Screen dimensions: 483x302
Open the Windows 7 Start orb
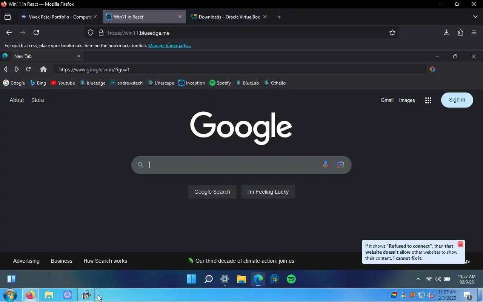(x=10, y=295)
